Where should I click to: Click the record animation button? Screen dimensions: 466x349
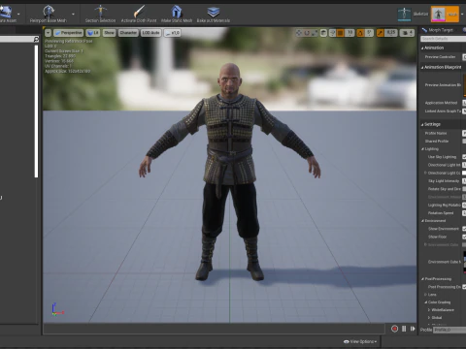pos(394,329)
